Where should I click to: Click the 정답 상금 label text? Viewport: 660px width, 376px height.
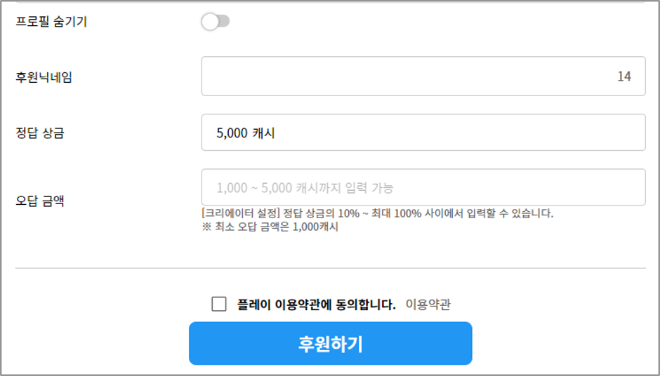(40, 133)
